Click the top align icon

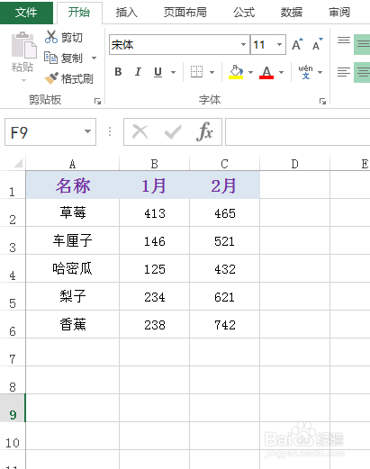[344, 40]
